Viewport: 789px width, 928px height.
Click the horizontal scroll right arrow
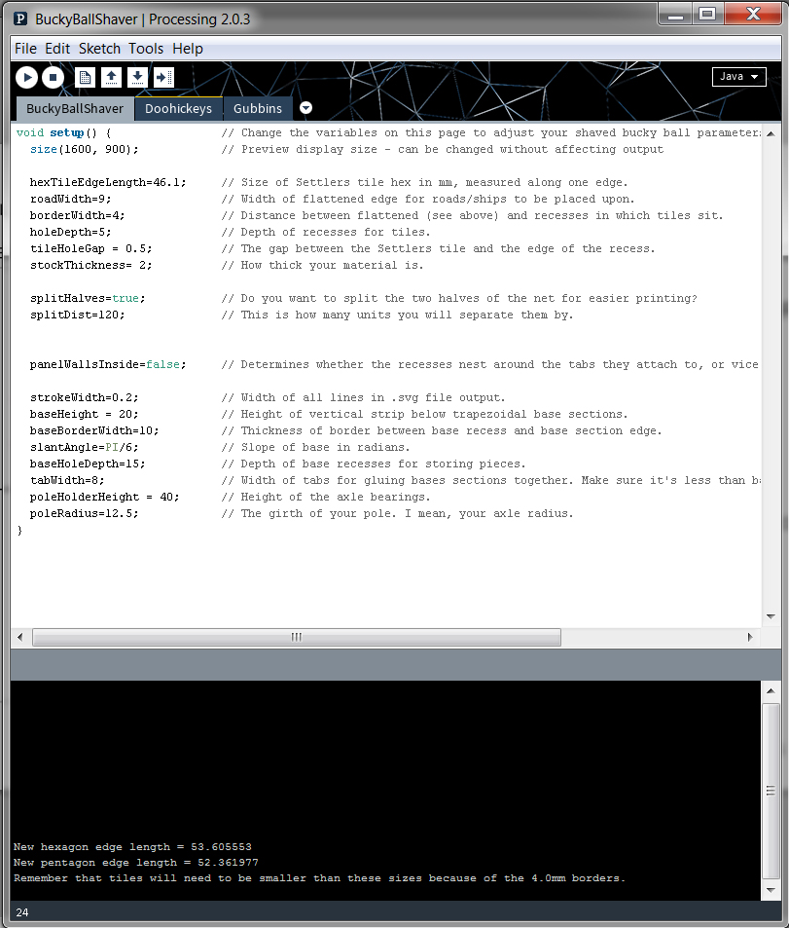point(750,638)
